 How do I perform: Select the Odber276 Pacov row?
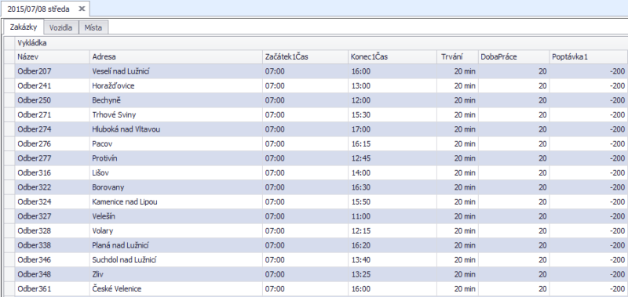point(322,143)
